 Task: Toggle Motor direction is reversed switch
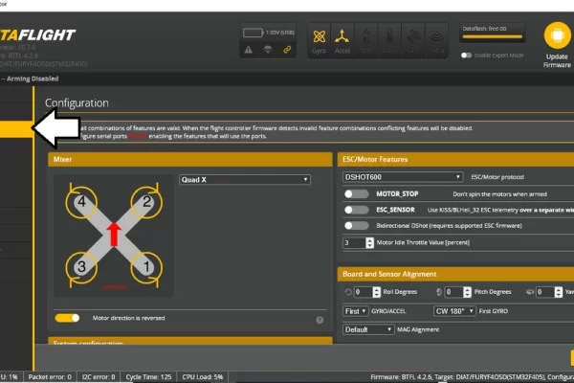[67, 317]
